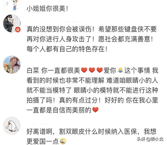
Task: Click text 愿社会都充满善意
Action: 126,39
